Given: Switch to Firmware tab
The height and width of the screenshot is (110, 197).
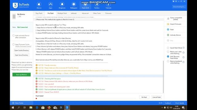Looking at the screenshot, I should (108, 13).
